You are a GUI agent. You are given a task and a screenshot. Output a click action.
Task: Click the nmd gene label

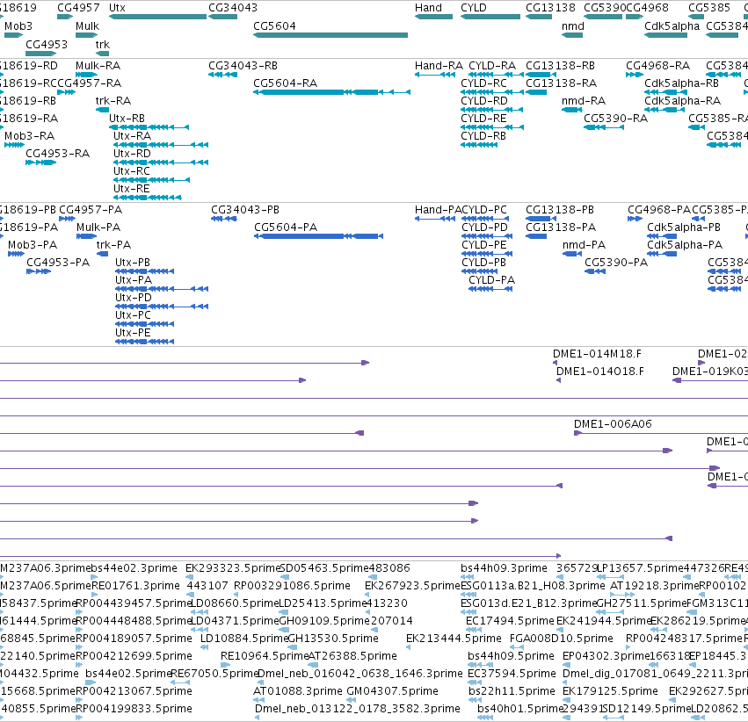(x=573, y=25)
